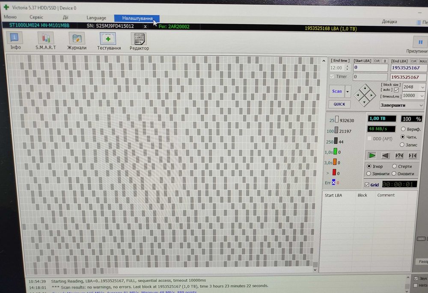428x293 pixels.
Task: Open the Довідка help menu
Action: 389,21
